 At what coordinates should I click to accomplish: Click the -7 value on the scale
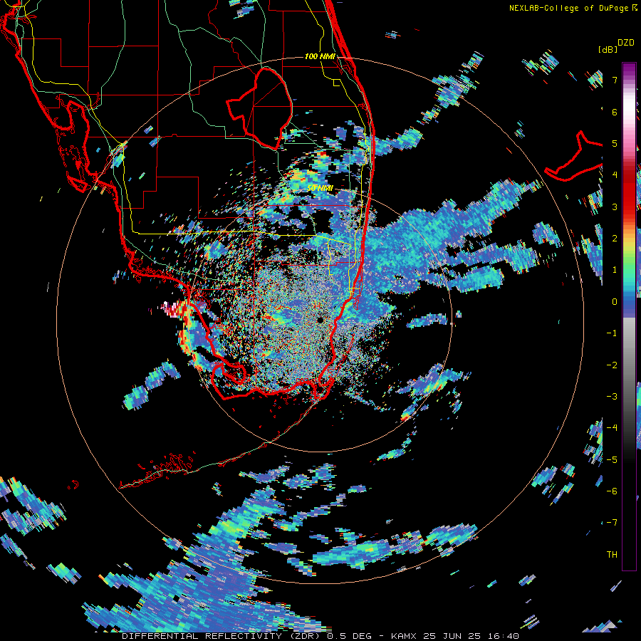pyautogui.click(x=612, y=522)
